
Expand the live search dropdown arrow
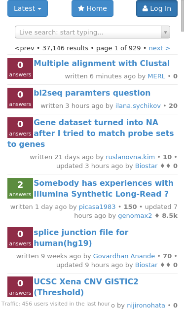pyautogui.click(x=165, y=32)
